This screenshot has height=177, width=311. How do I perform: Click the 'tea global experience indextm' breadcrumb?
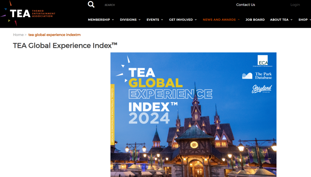tap(54, 35)
